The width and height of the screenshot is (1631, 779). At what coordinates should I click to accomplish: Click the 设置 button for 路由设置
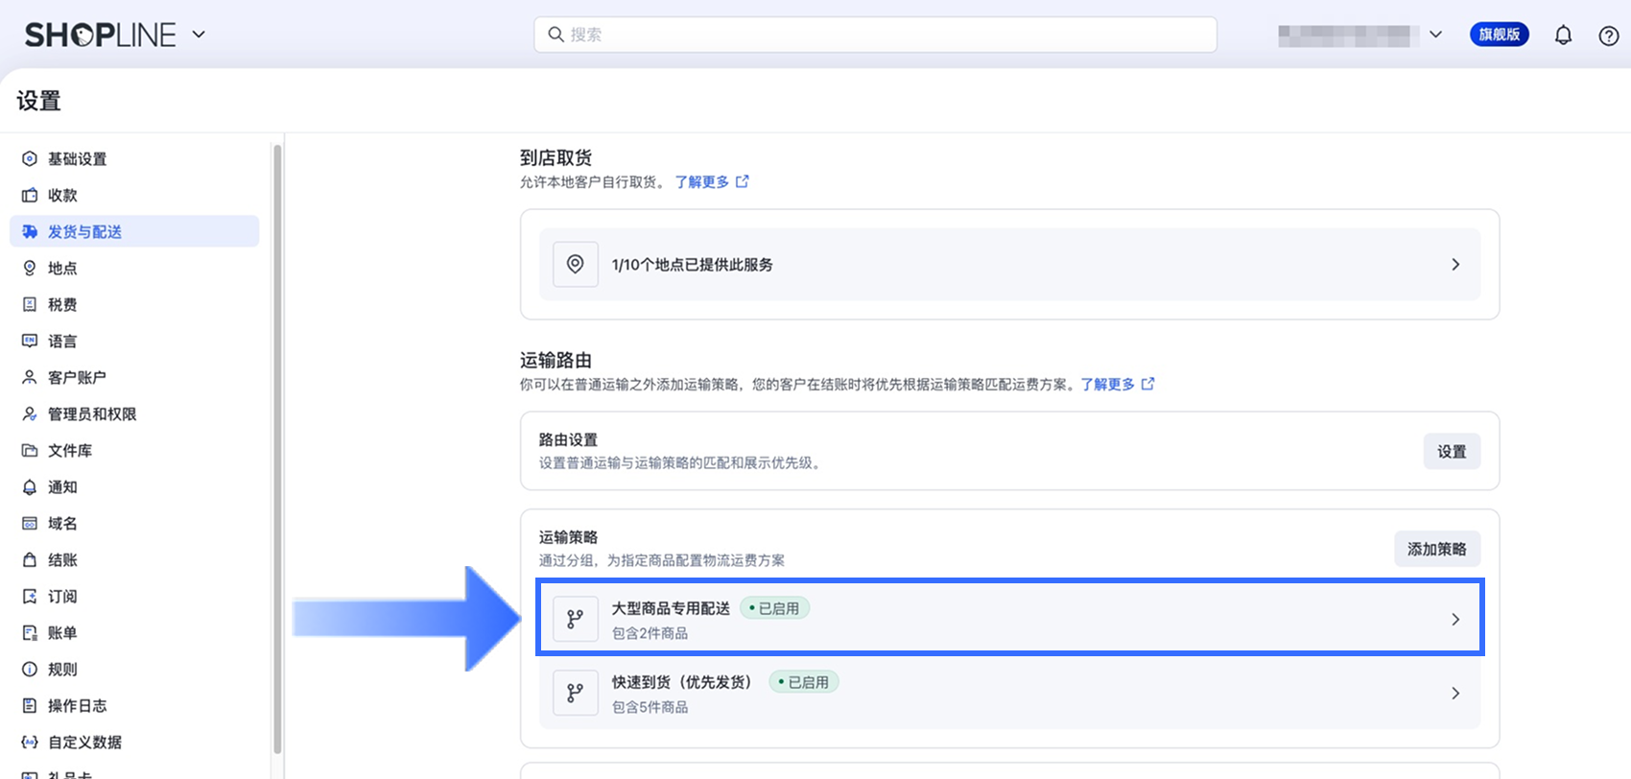pyautogui.click(x=1451, y=452)
